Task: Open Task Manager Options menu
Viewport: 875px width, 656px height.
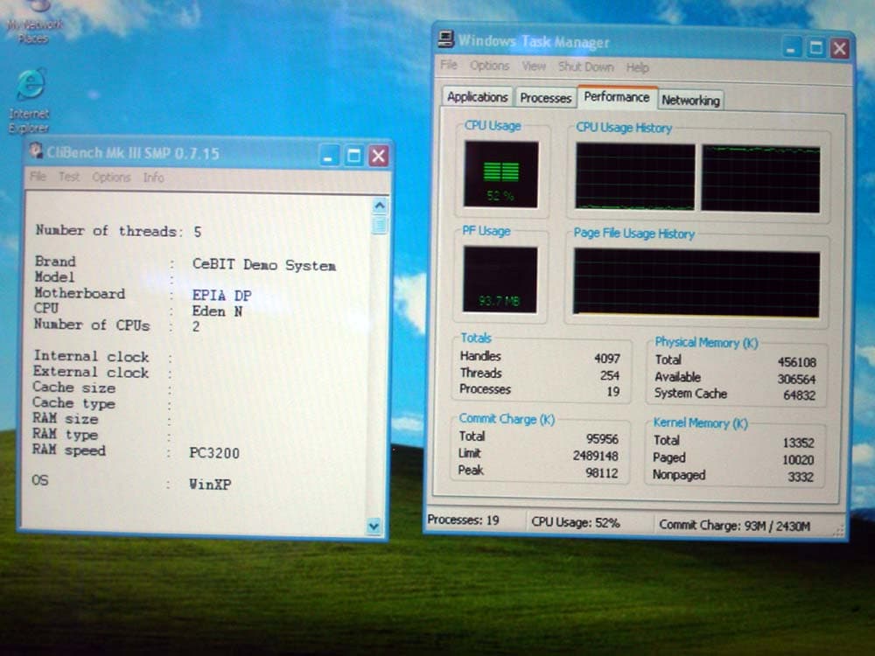Action: click(489, 66)
